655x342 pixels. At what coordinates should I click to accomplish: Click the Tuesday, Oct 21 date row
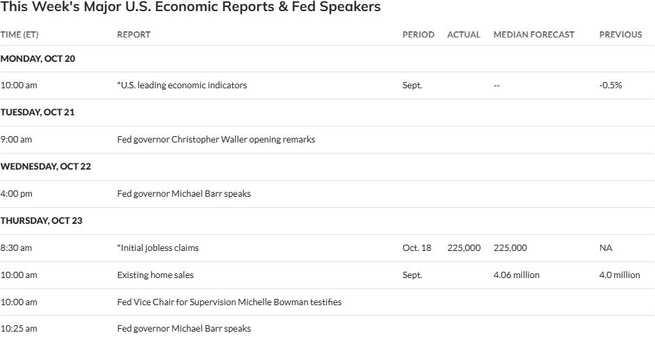pyautogui.click(x=38, y=113)
